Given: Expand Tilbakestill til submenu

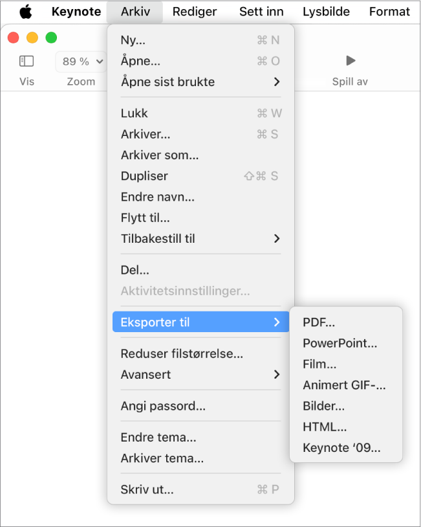Looking at the screenshot, I should point(200,239).
